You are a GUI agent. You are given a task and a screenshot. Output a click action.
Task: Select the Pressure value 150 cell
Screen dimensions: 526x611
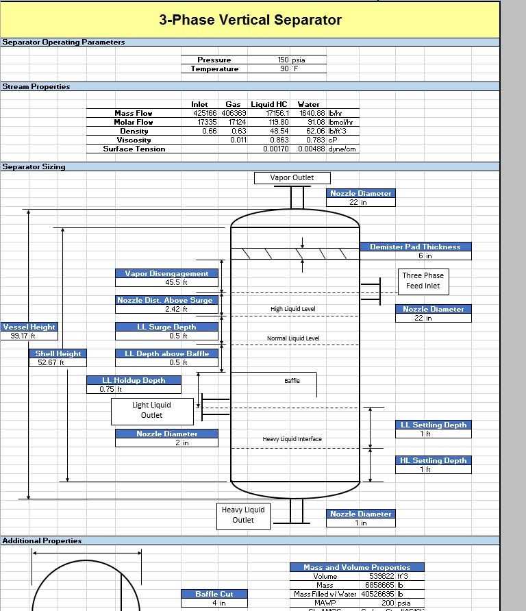click(269, 60)
